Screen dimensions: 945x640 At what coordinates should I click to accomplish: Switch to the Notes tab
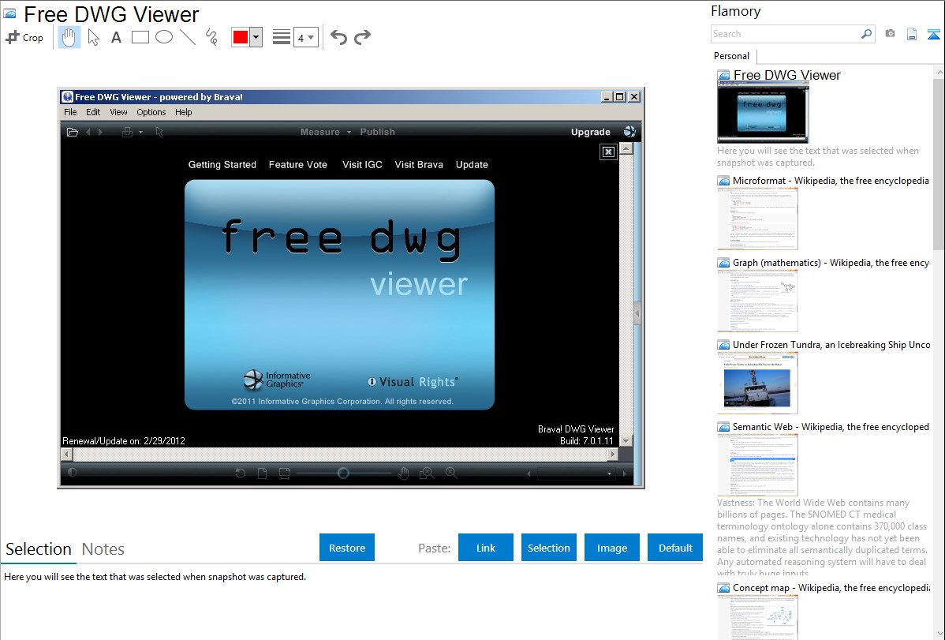tap(103, 549)
